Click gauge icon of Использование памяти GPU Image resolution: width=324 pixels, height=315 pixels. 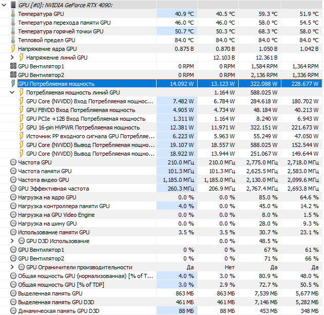click(13, 232)
